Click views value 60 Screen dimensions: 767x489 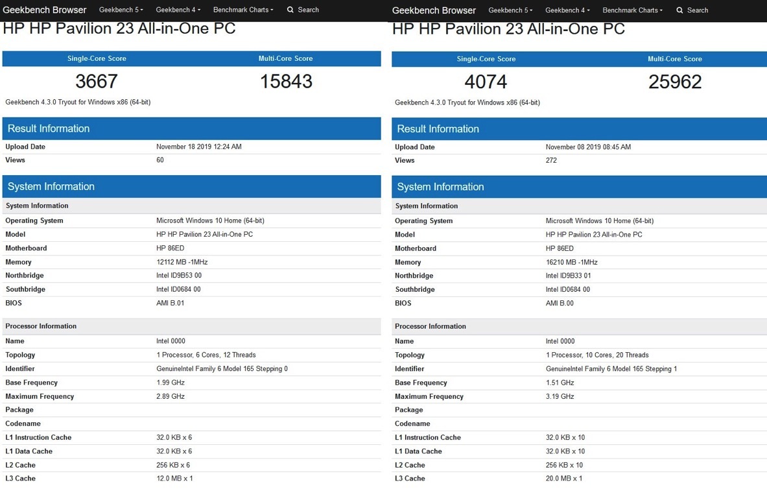click(x=160, y=160)
